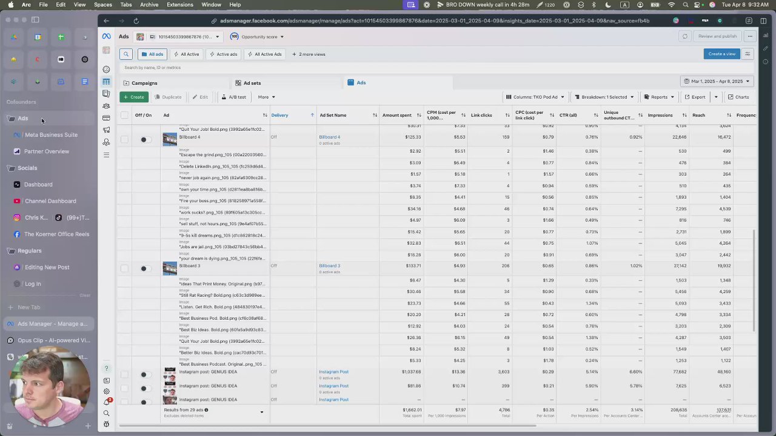Select the Opus Clip tab in Arc sidebar
The width and height of the screenshot is (776, 436).
pos(48,340)
